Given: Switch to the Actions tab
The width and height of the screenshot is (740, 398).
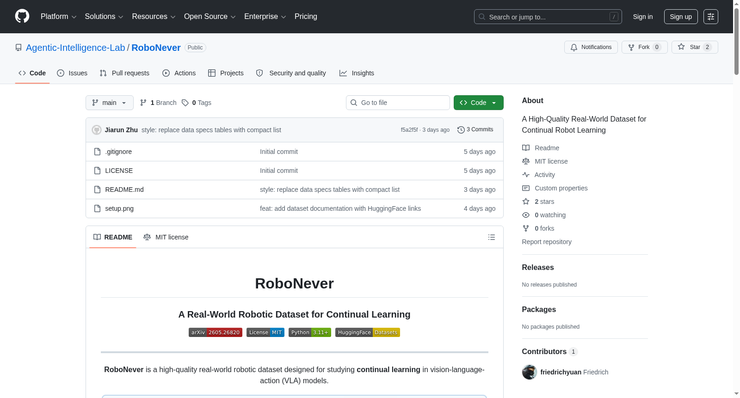Looking at the screenshot, I should (x=179, y=73).
